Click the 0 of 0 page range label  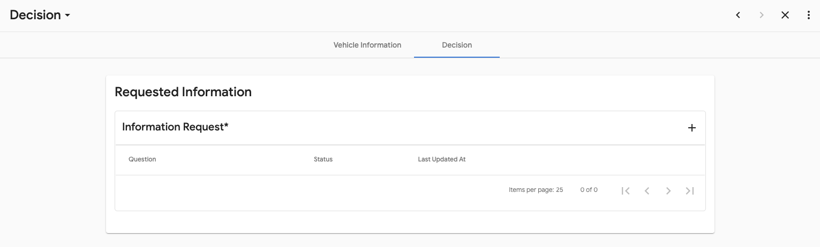[x=589, y=190]
